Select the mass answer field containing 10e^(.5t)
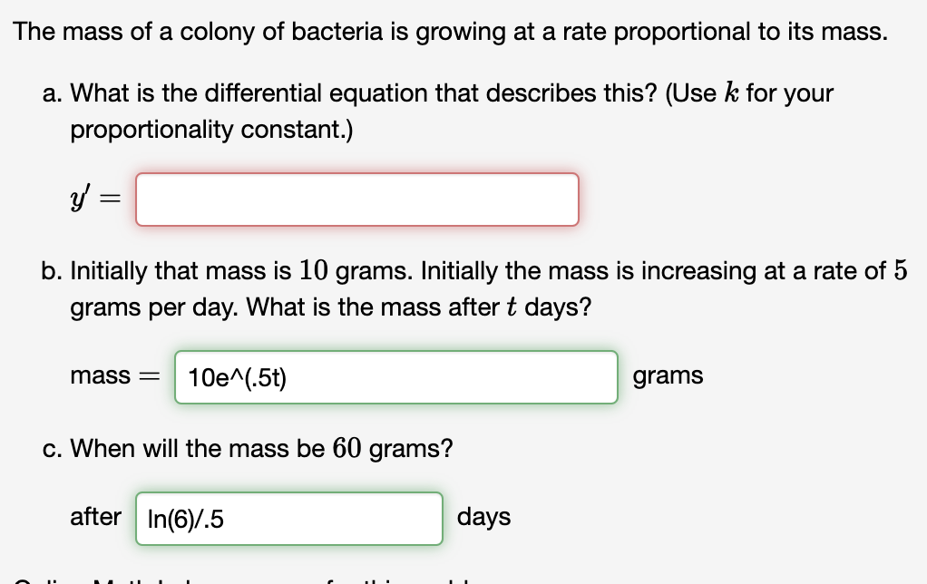 coord(395,376)
